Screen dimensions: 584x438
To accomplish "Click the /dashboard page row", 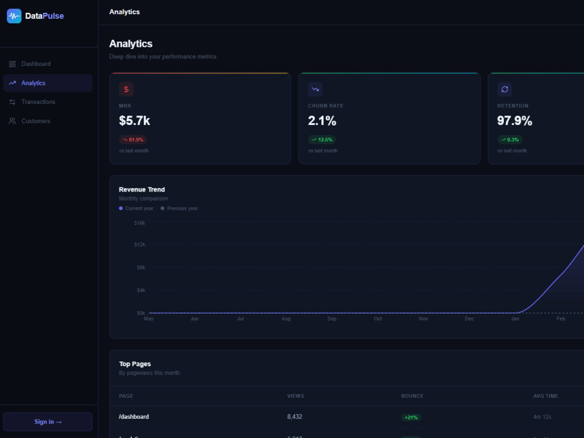I will (346, 417).
